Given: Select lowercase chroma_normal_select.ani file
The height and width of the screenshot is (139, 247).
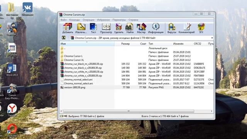Looking at the screenshot, I should click(78, 80).
